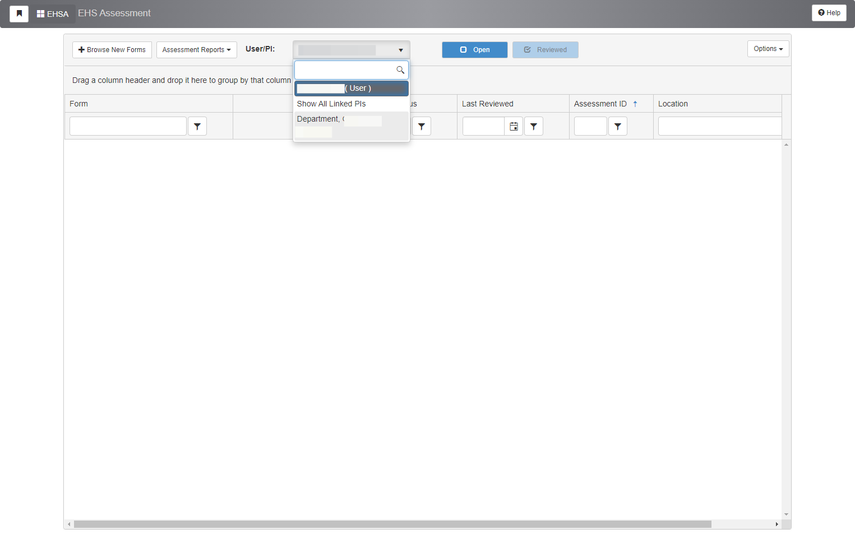Open the Last Reviewed calendar picker
This screenshot has height=534, width=855.
(514, 126)
